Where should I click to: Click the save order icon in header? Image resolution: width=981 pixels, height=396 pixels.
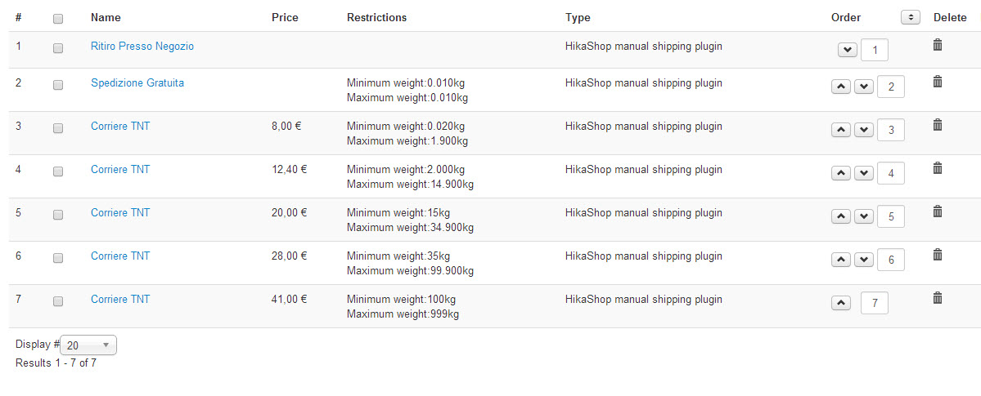911,17
